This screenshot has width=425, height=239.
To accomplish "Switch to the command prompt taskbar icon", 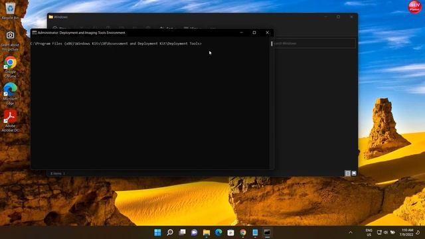I will (x=267, y=232).
